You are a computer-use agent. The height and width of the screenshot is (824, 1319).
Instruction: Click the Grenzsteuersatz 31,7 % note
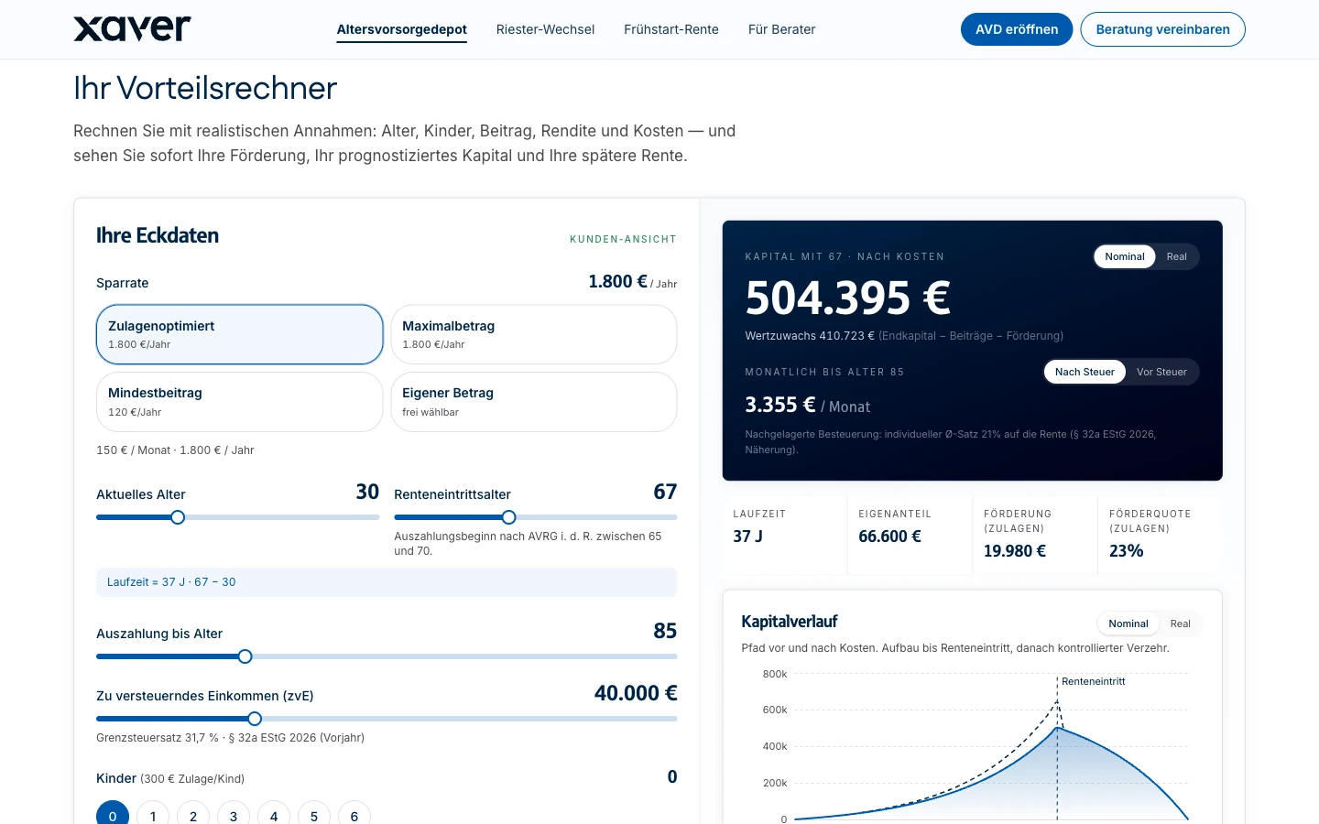[x=230, y=738]
